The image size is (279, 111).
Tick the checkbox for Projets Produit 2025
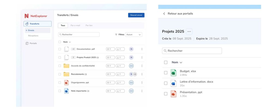(60, 57)
